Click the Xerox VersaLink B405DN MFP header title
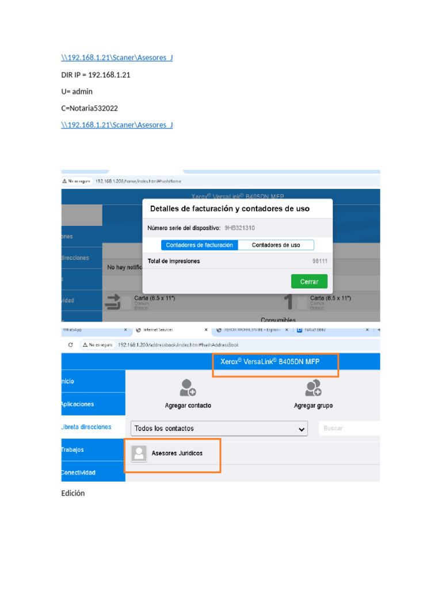Image resolution: width=442 pixels, height=590 pixels. point(270,362)
